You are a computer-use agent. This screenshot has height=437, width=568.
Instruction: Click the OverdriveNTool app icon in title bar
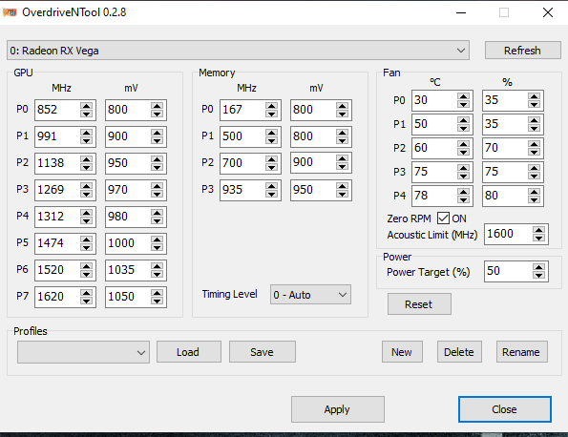click(10, 12)
